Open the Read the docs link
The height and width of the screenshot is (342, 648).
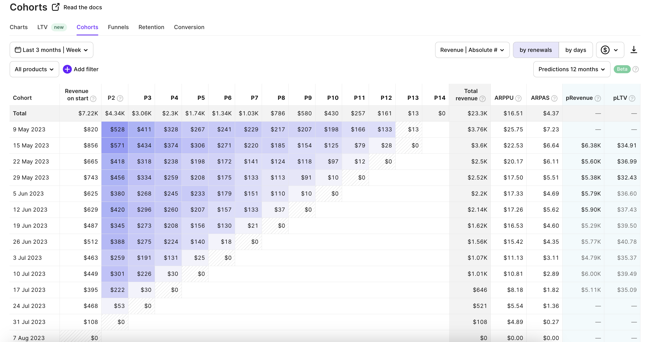coord(83,7)
